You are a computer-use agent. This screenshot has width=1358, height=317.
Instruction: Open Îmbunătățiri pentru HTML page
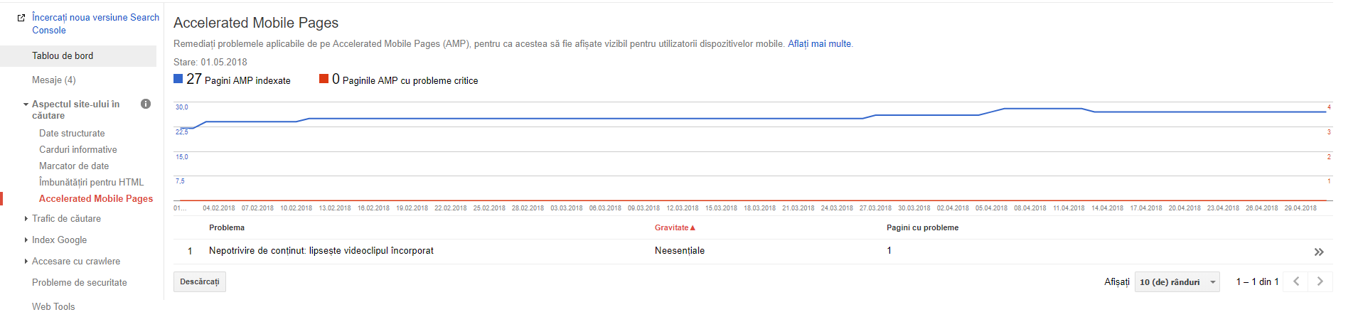[x=91, y=183]
